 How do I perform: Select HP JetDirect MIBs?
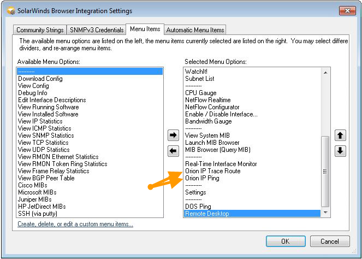point(90,207)
